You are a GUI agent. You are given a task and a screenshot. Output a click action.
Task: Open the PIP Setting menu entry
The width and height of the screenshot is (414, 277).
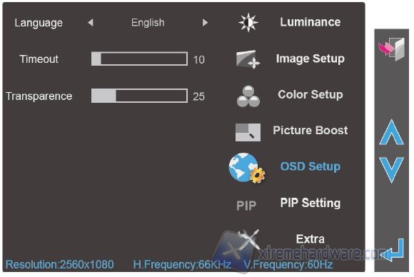[310, 203]
